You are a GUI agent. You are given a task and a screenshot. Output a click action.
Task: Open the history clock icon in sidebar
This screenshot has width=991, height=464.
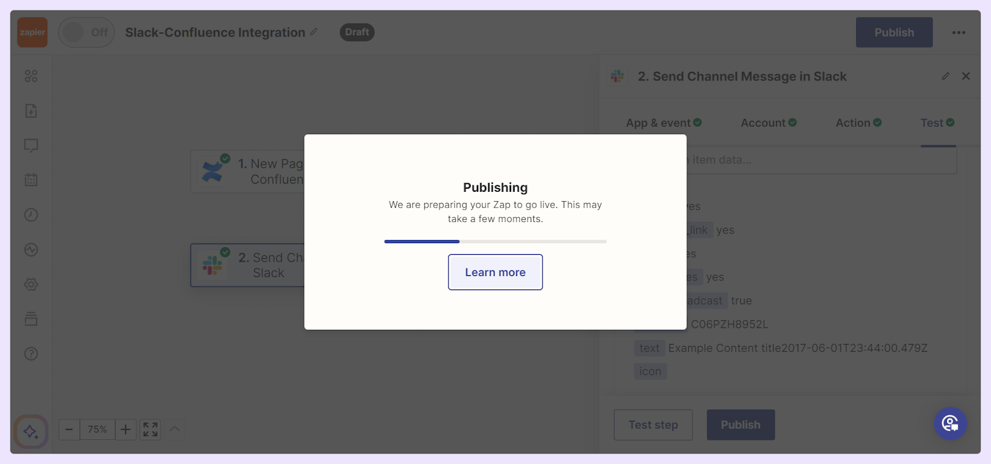pyautogui.click(x=31, y=215)
